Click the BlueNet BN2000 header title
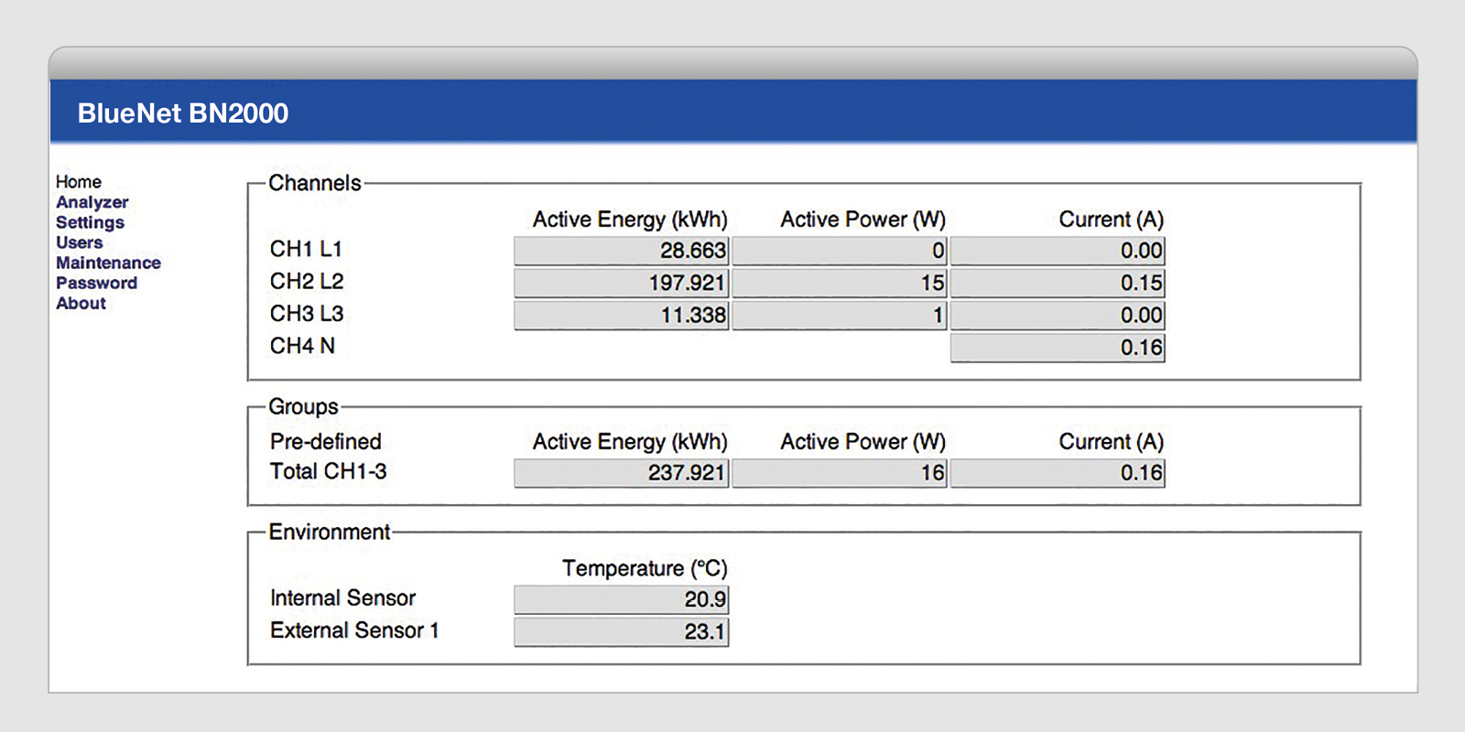This screenshot has width=1465, height=732. coord(183,113)
